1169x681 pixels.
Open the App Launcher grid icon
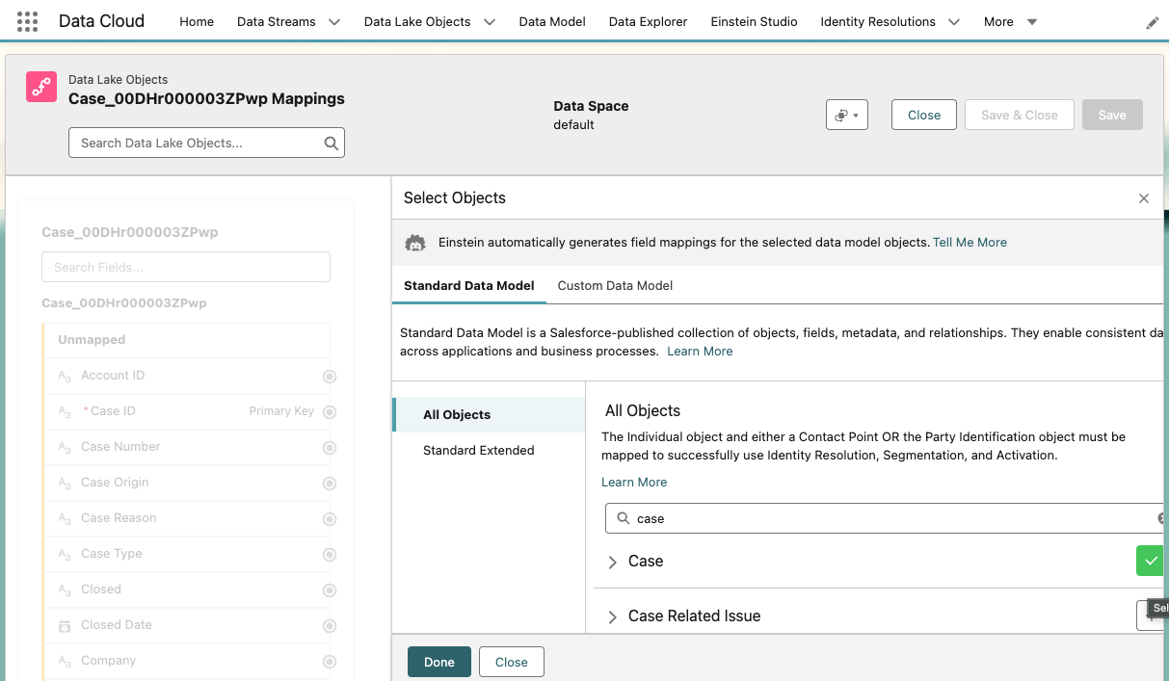(27, 21)
